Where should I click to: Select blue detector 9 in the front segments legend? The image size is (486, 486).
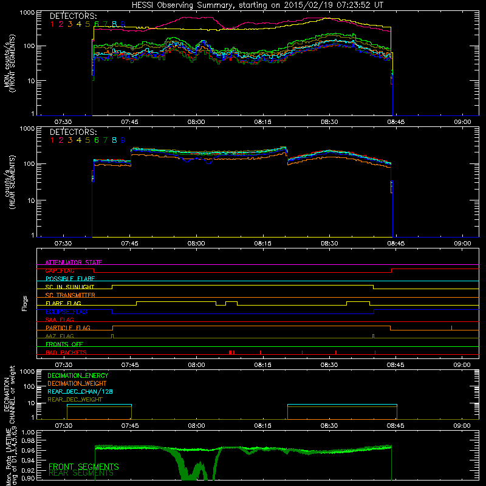(123, 24)
